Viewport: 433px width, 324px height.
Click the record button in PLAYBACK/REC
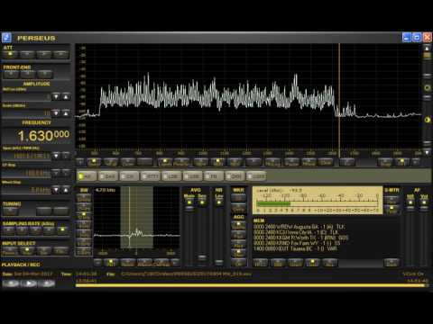(x=47, y=283)
